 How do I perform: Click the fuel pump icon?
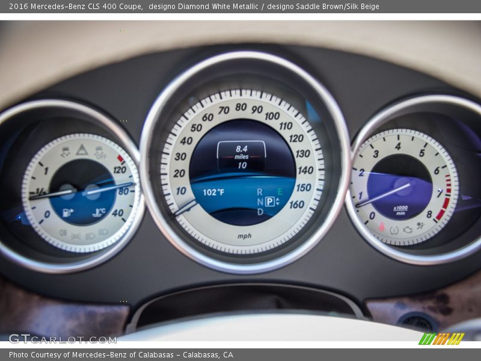[x=68, y=212]
